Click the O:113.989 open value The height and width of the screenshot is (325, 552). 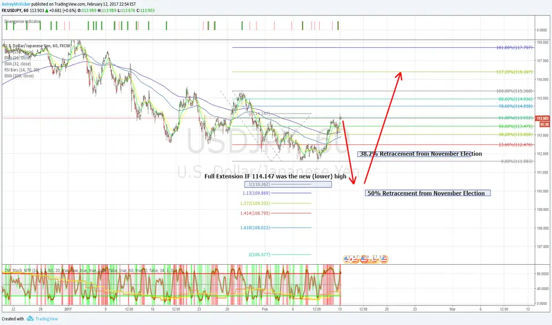pos(87,11)
